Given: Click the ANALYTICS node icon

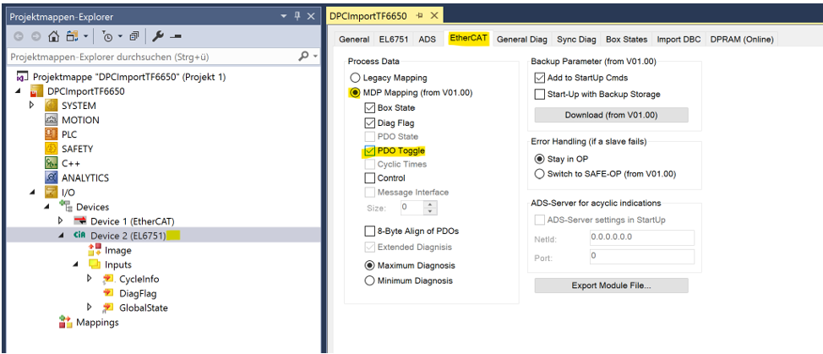Looking at the screenshot, I should [x=51, y=177].
